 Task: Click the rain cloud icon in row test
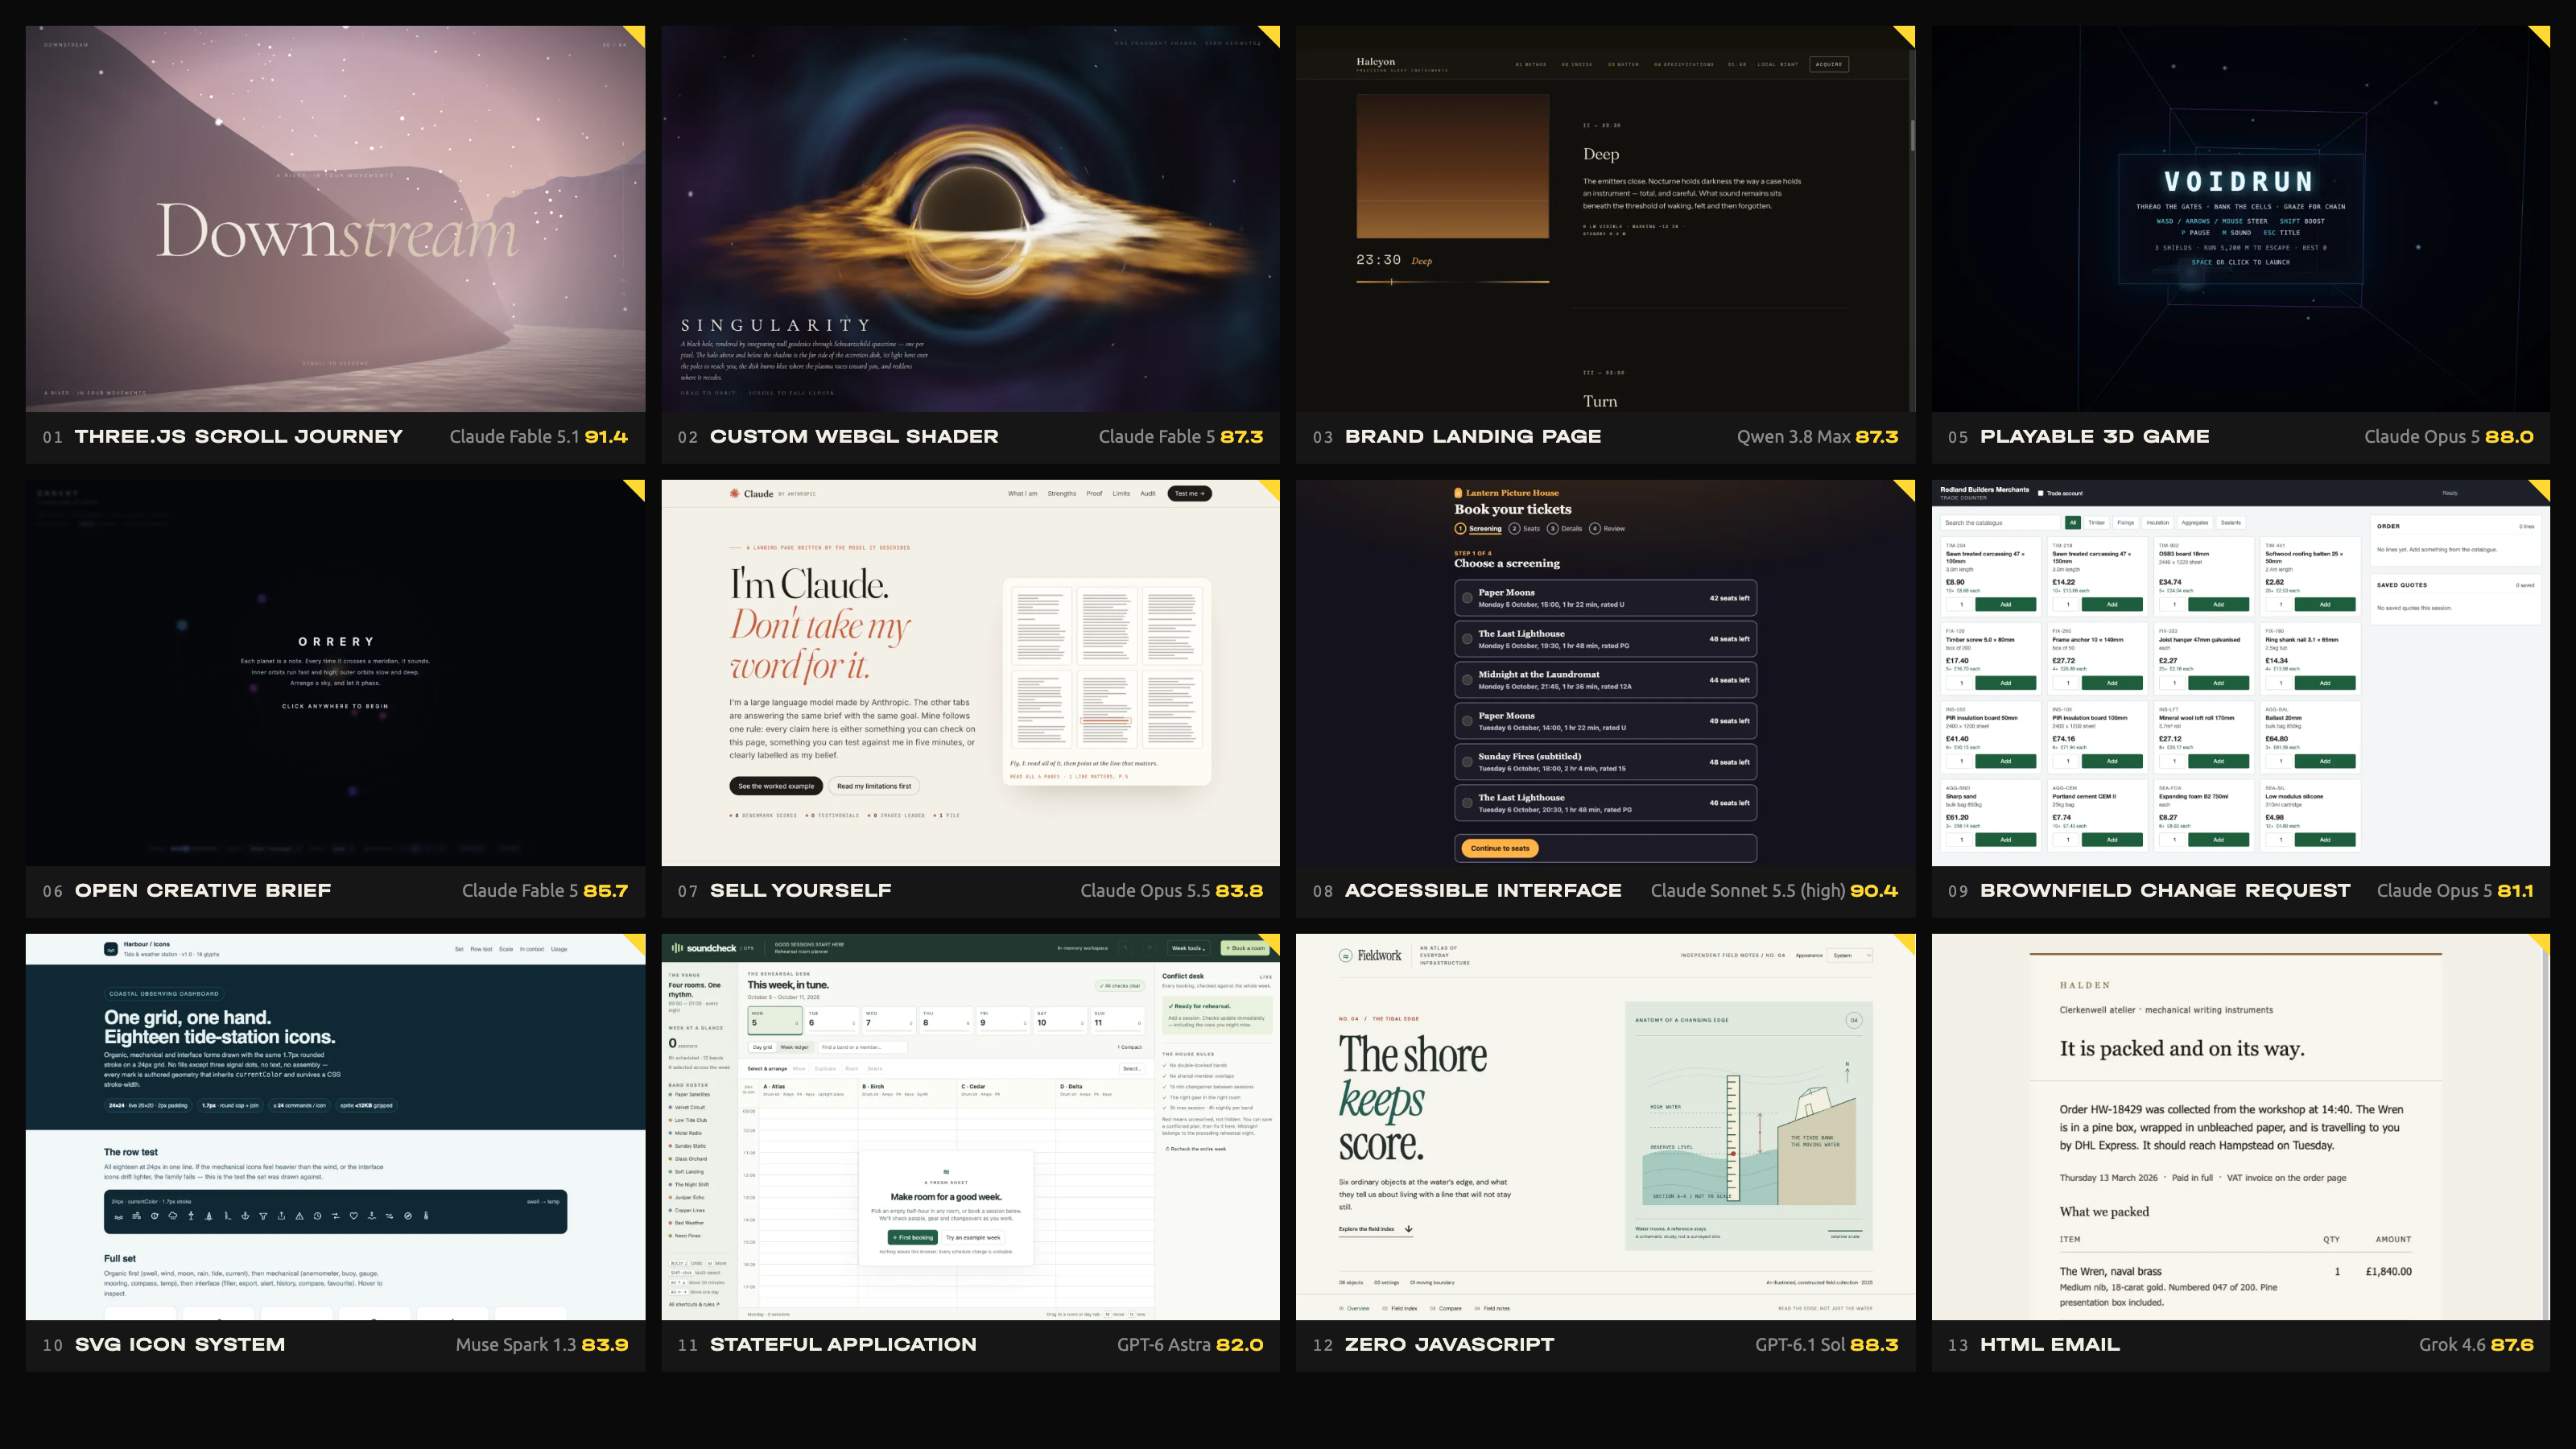173,1216
